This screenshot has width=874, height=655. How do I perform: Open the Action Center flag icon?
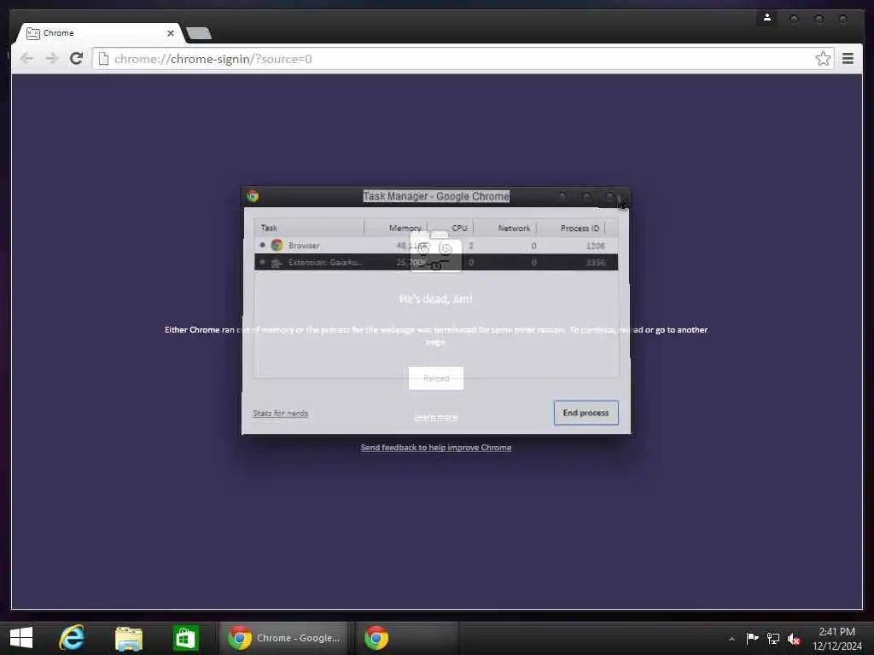click(752, 638)
